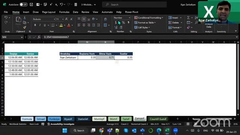Click the Decrease Decimal icon
The height and width of the screenshot is (135, 240).
[x=121, y=27]
